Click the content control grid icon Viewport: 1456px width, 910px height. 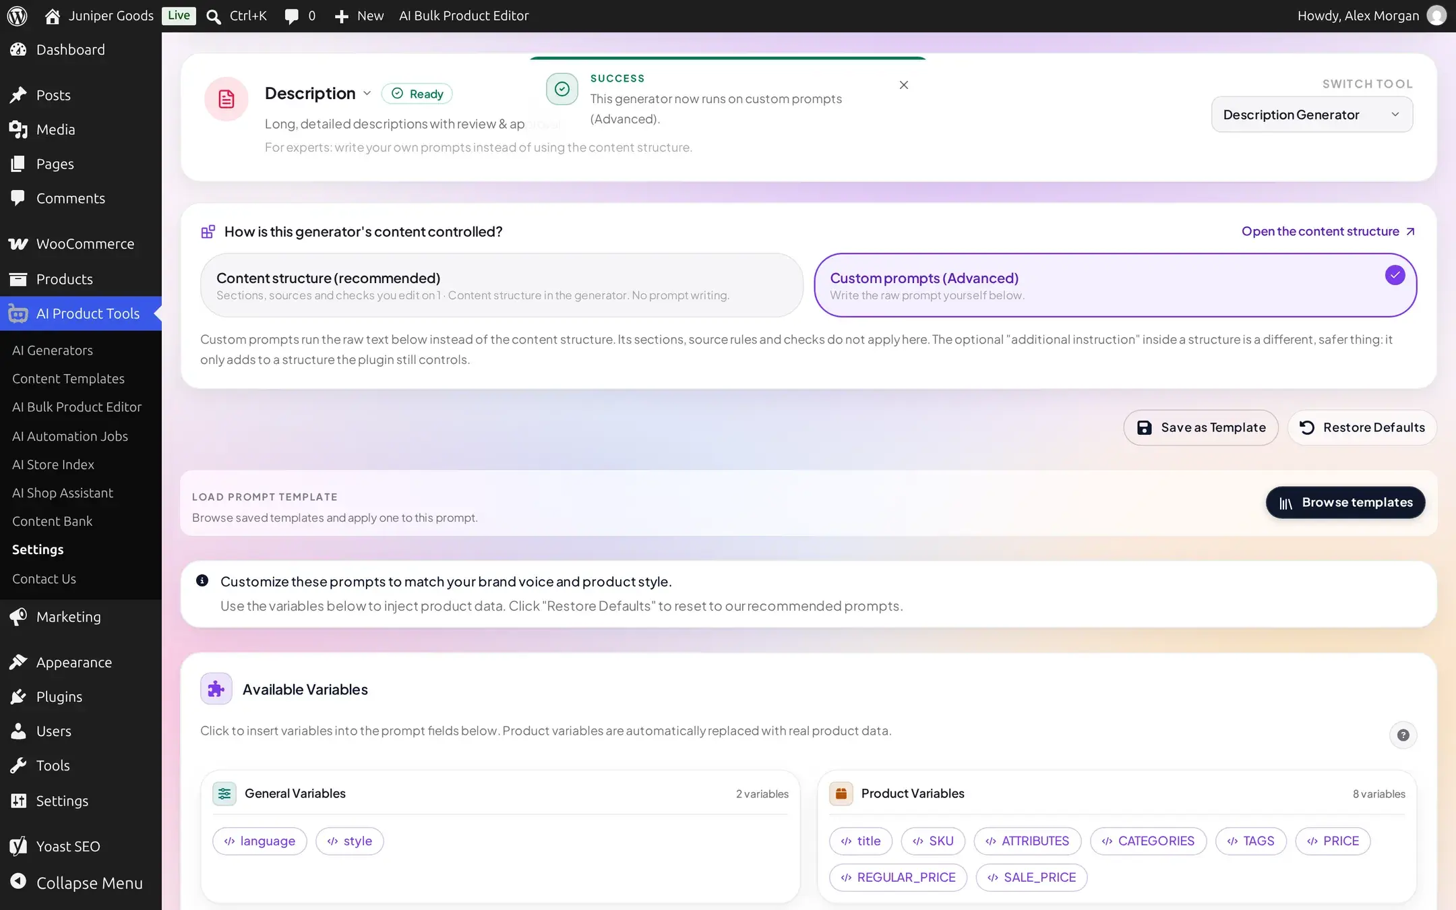tap(208, 232)
